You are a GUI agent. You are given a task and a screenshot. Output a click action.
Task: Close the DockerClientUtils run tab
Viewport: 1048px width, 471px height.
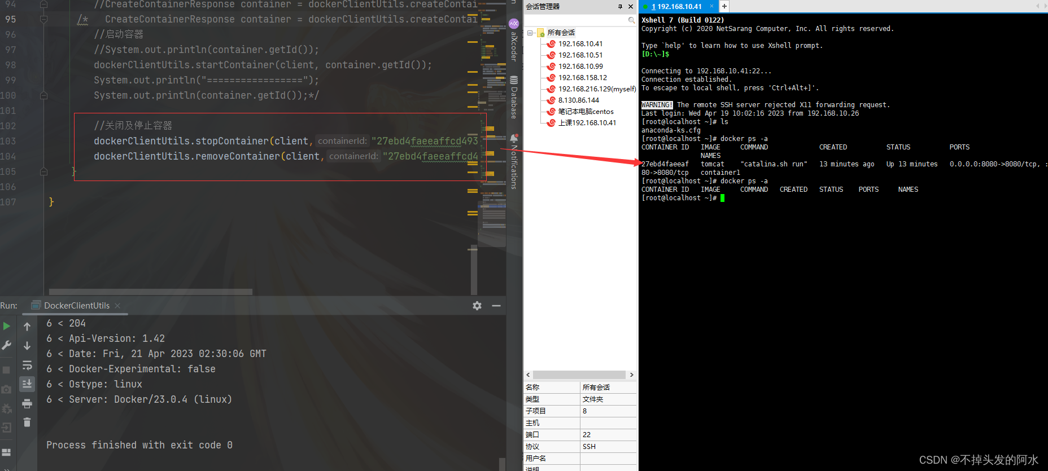[117, 306]
